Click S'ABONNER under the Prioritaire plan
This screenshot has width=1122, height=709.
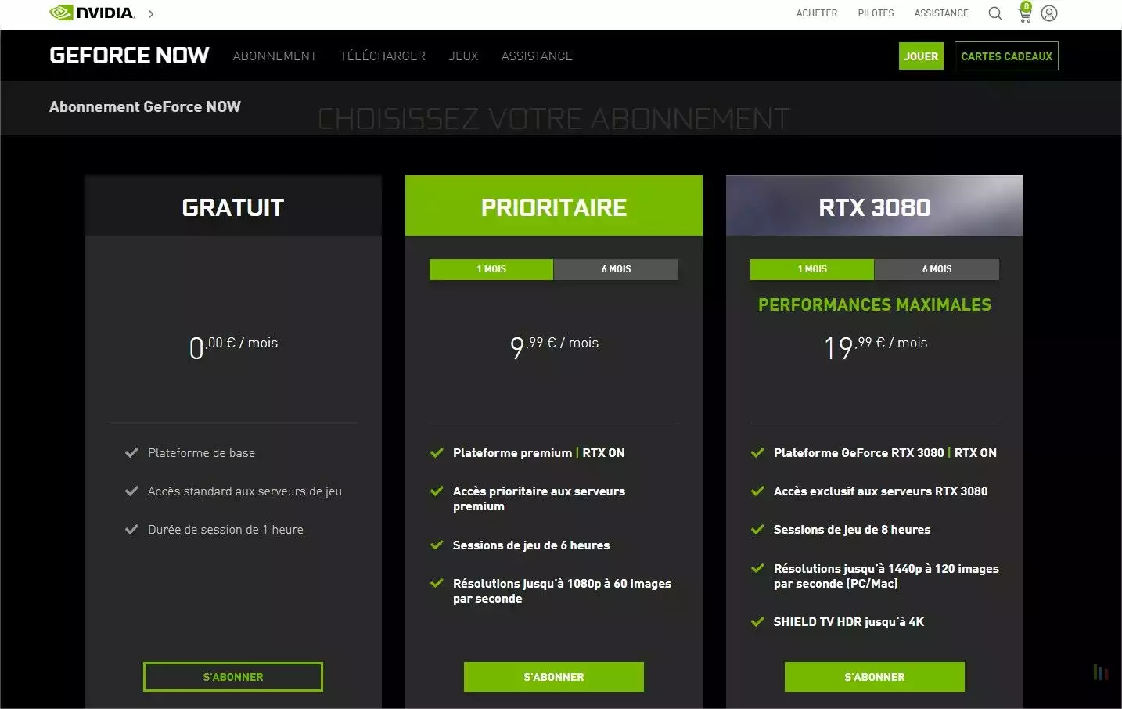pos(554,677)
